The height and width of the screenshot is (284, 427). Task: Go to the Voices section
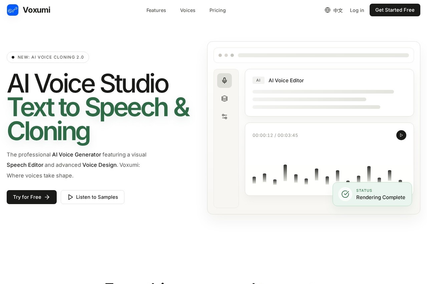(188, 10)
